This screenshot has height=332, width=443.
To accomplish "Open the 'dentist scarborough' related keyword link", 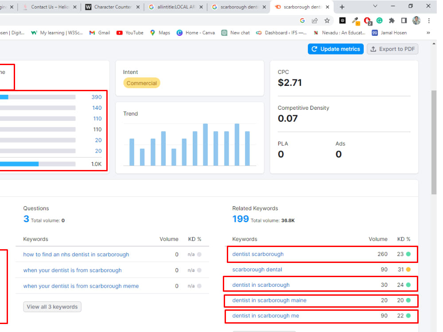I will pos(258,254).
